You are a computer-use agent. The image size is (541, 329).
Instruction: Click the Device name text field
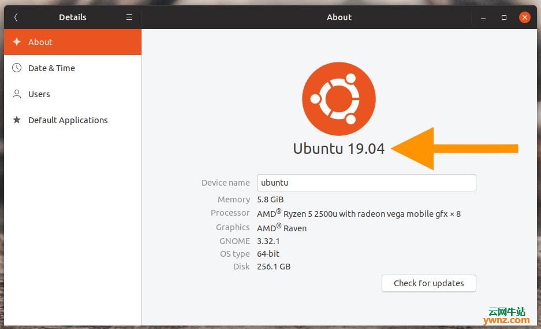coord(367,183)
